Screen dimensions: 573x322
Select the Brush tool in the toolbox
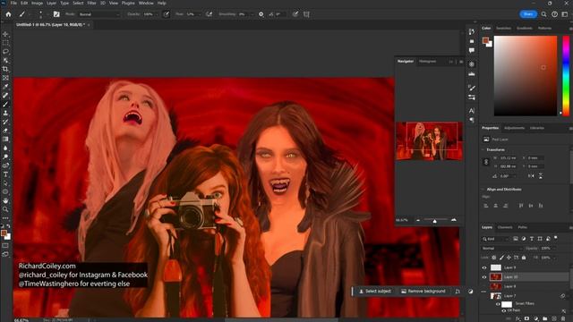click(x=5, y=104)
